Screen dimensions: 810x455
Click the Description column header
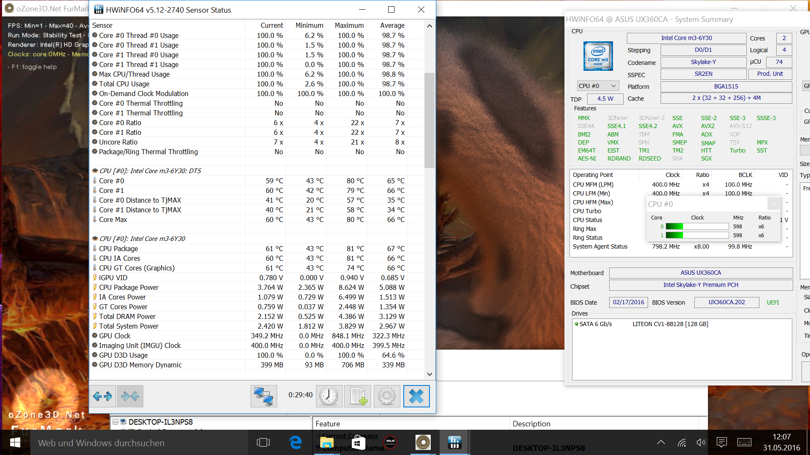click(x=531, y=424)
